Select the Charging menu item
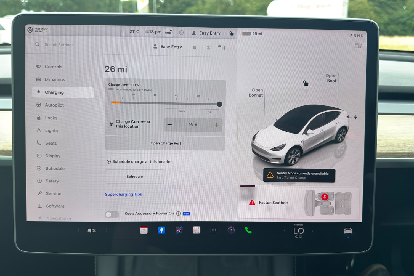Image resolution: width=414 pixels, height=276 pixels. [x=63, y=92]
